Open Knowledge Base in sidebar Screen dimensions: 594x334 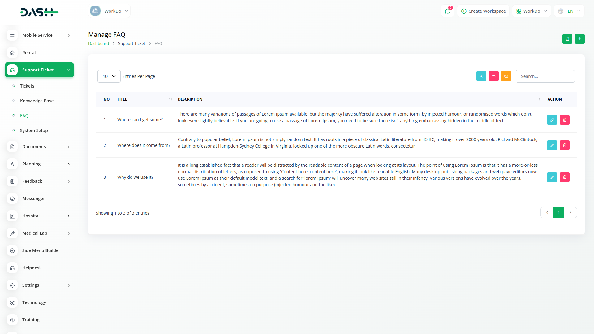point(37,101)
